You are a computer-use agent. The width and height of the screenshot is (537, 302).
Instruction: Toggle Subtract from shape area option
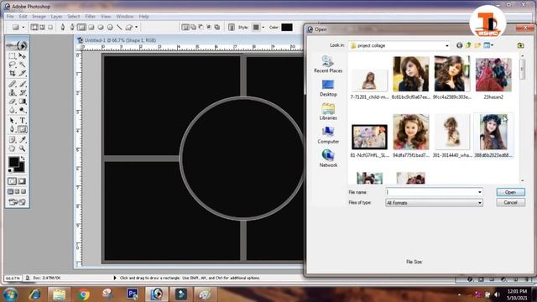[201, 27]
